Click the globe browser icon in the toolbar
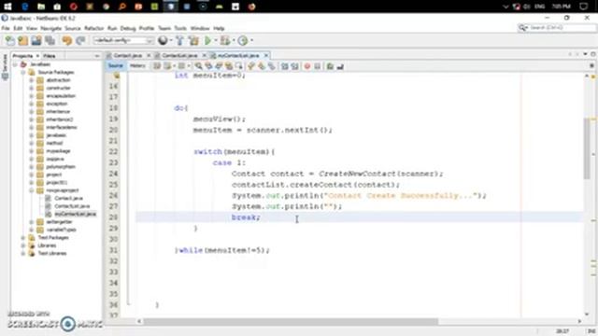Viewport: 598px width, 336px height. [x=163, y=40]
